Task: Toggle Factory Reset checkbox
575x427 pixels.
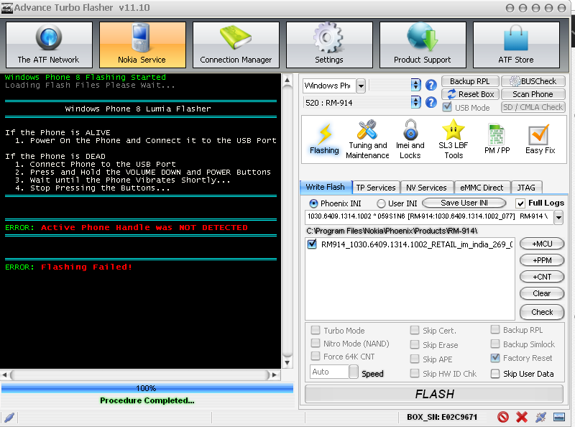Action: point(495,358)
